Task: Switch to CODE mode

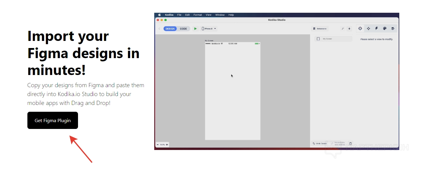Action: (x=183, y=29)
